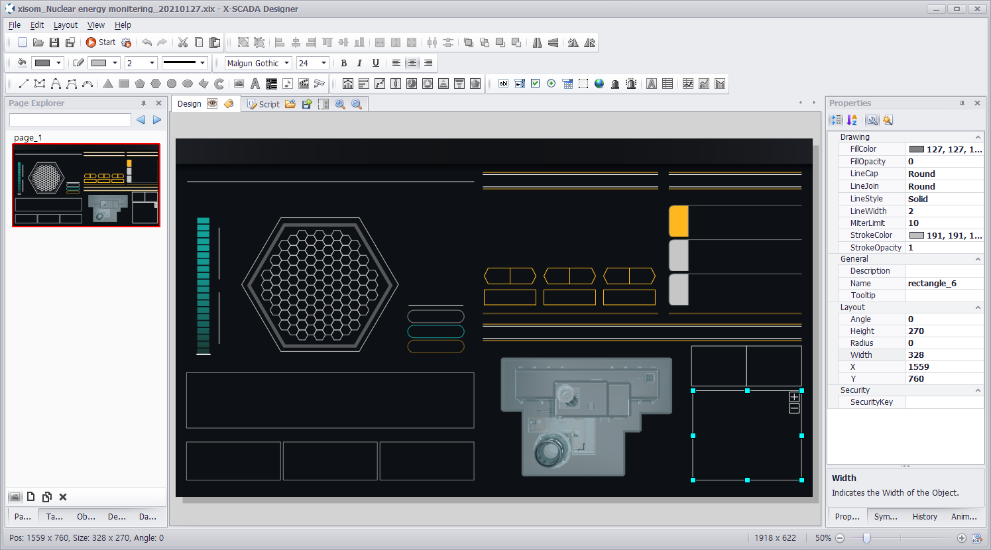Open the Help menu
The width and height of the screenshot is (991, 550).
point(123,25)
